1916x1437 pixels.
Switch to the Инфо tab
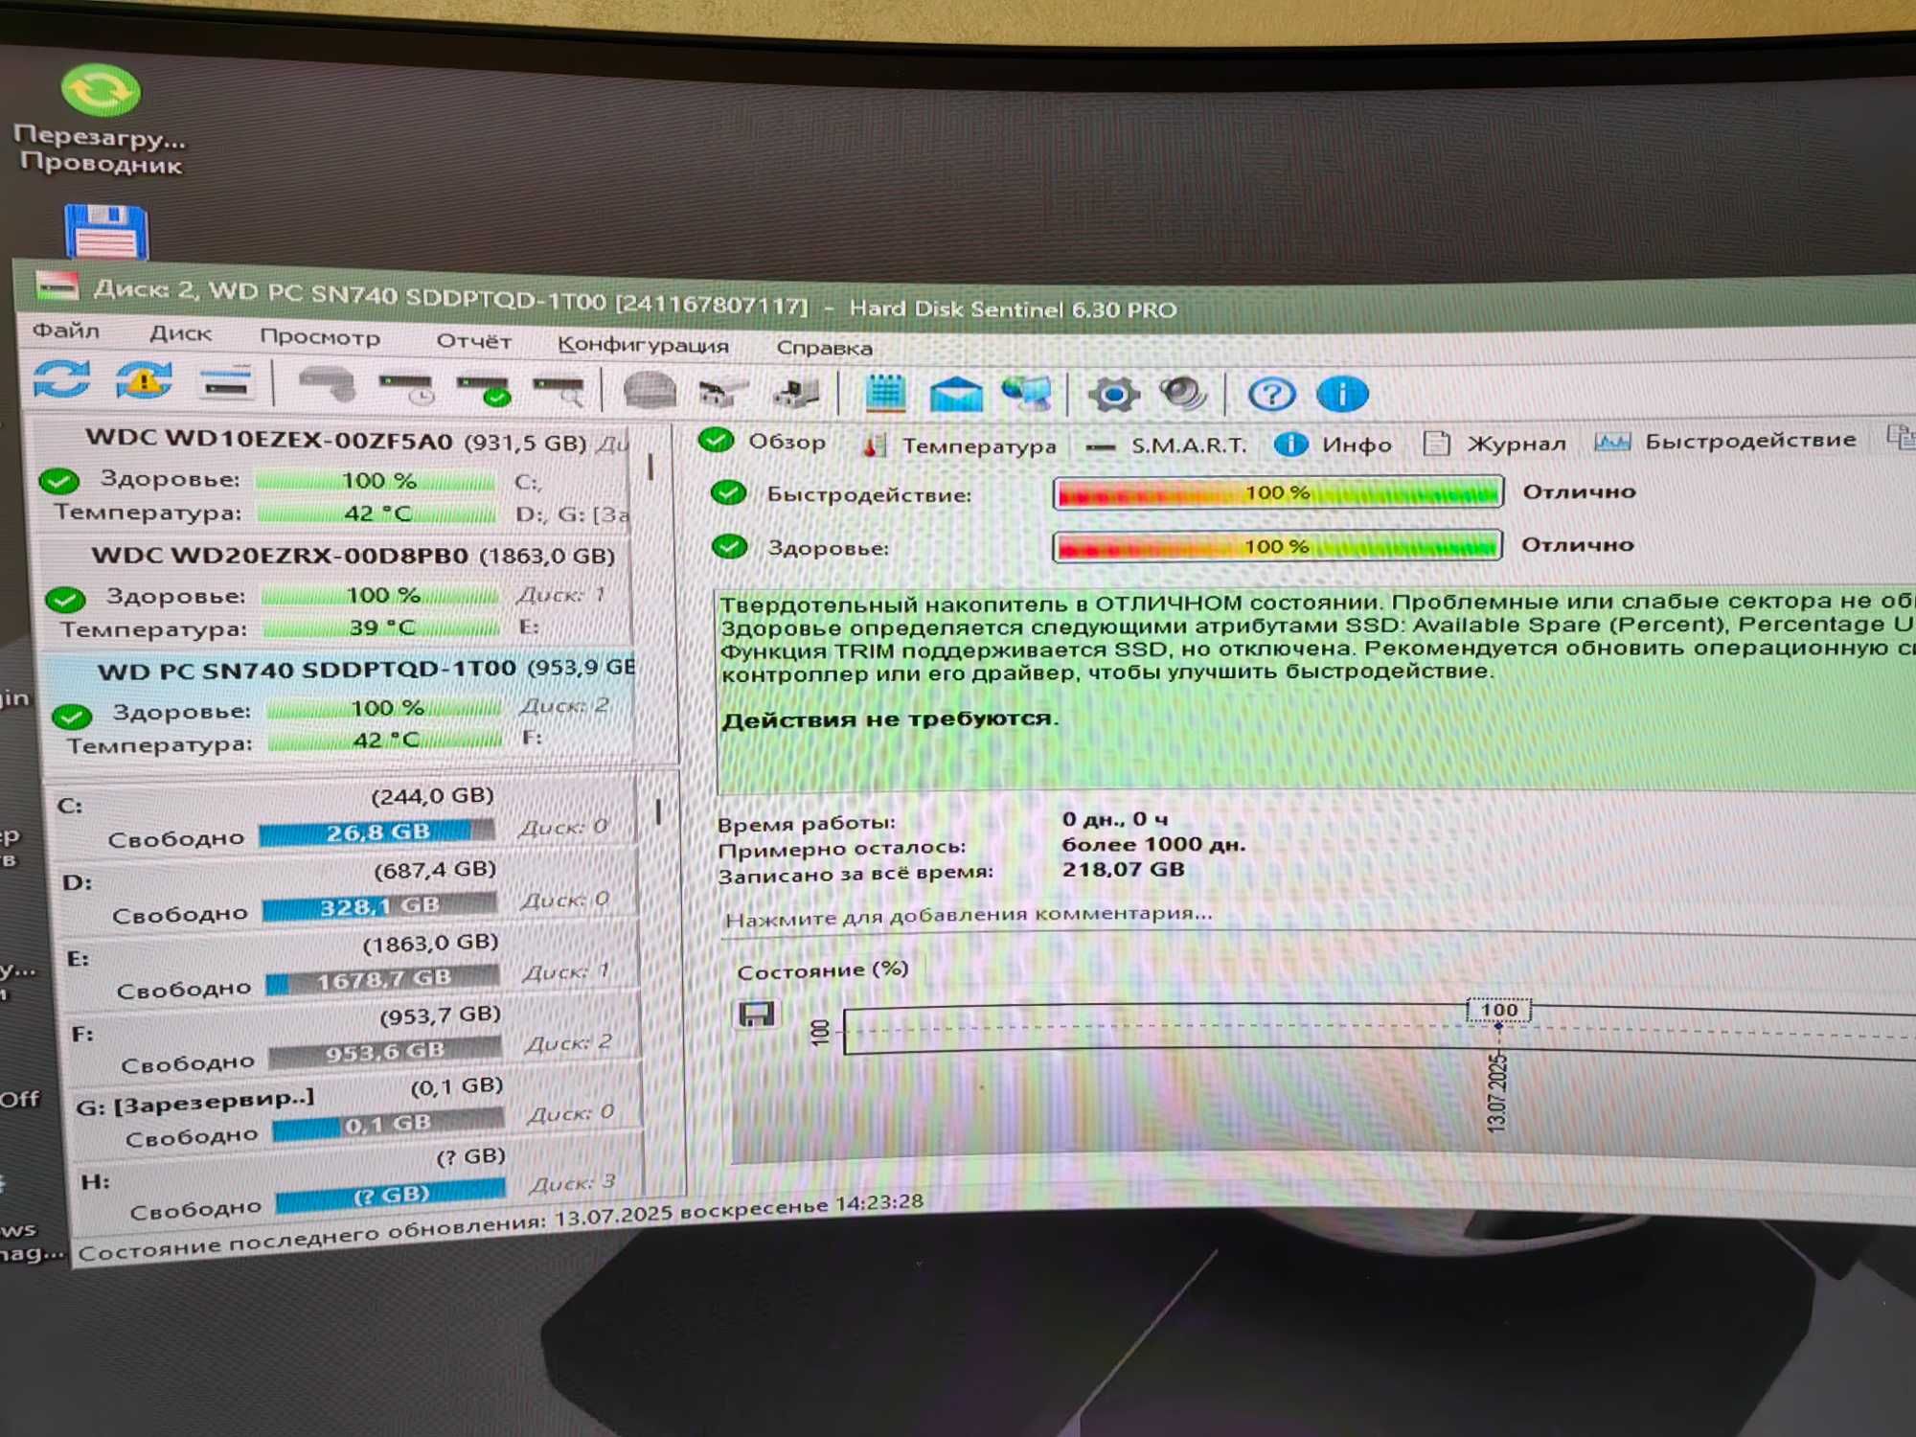tap(1334, 444)
